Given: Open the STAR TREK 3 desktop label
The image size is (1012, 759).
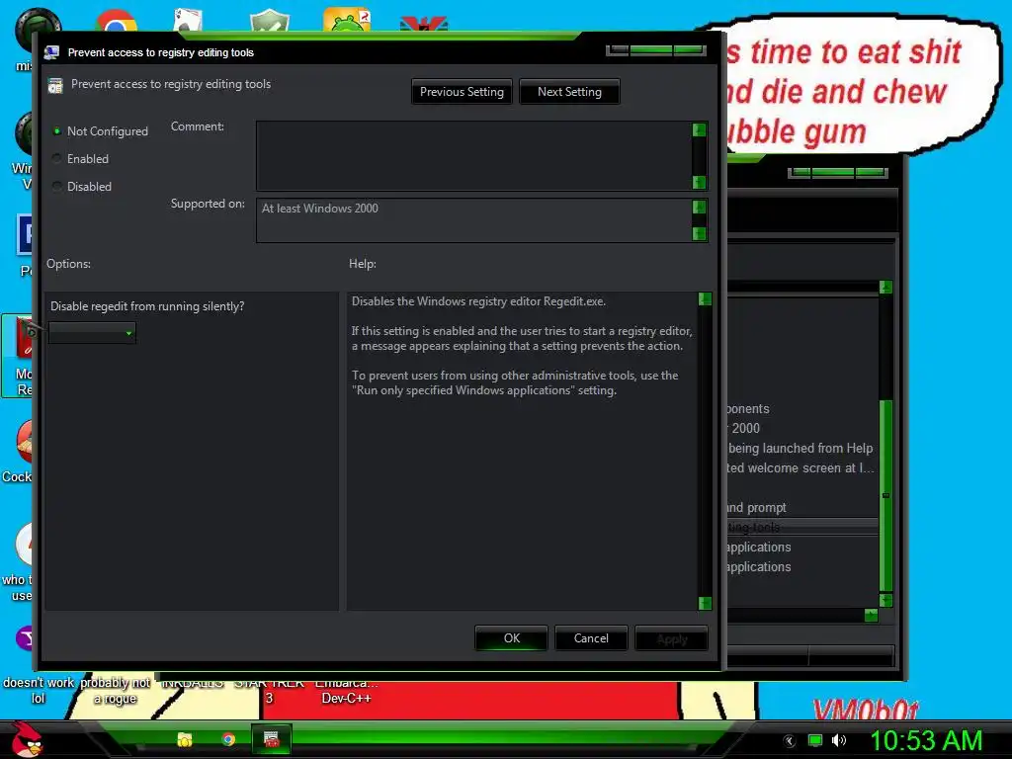Looking at the screenshot, I should (269, 690).
